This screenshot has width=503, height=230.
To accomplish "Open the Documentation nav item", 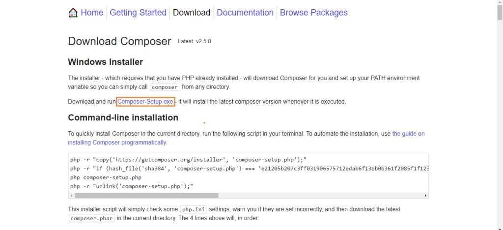I will pyautogui.click(x=245, y=12).
